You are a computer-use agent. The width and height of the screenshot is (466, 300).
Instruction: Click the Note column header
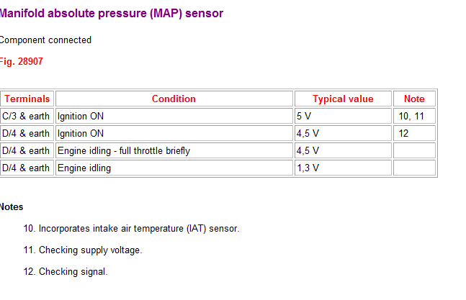click(414, 99)
